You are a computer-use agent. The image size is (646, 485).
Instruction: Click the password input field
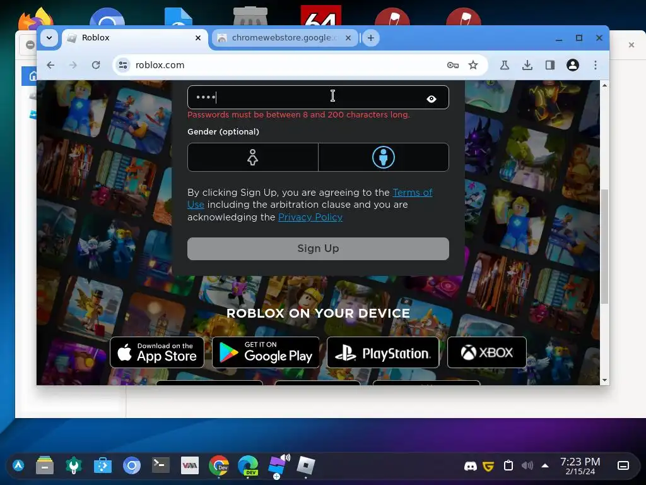318,97
